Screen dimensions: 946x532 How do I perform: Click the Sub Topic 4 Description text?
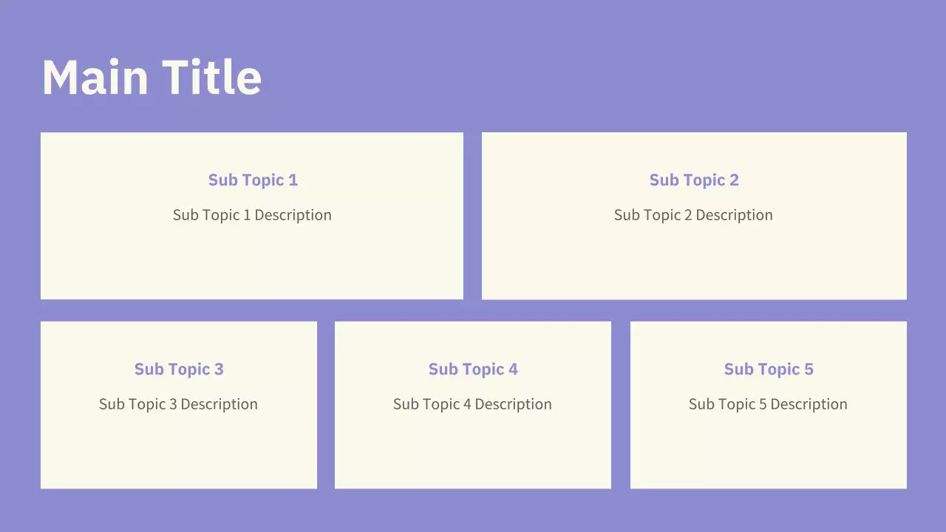pos(472,404)
